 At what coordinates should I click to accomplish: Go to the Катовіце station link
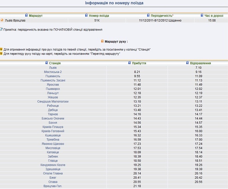[53, 152]
